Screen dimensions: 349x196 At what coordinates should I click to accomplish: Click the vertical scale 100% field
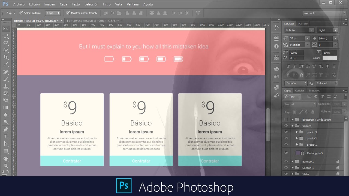296,53
